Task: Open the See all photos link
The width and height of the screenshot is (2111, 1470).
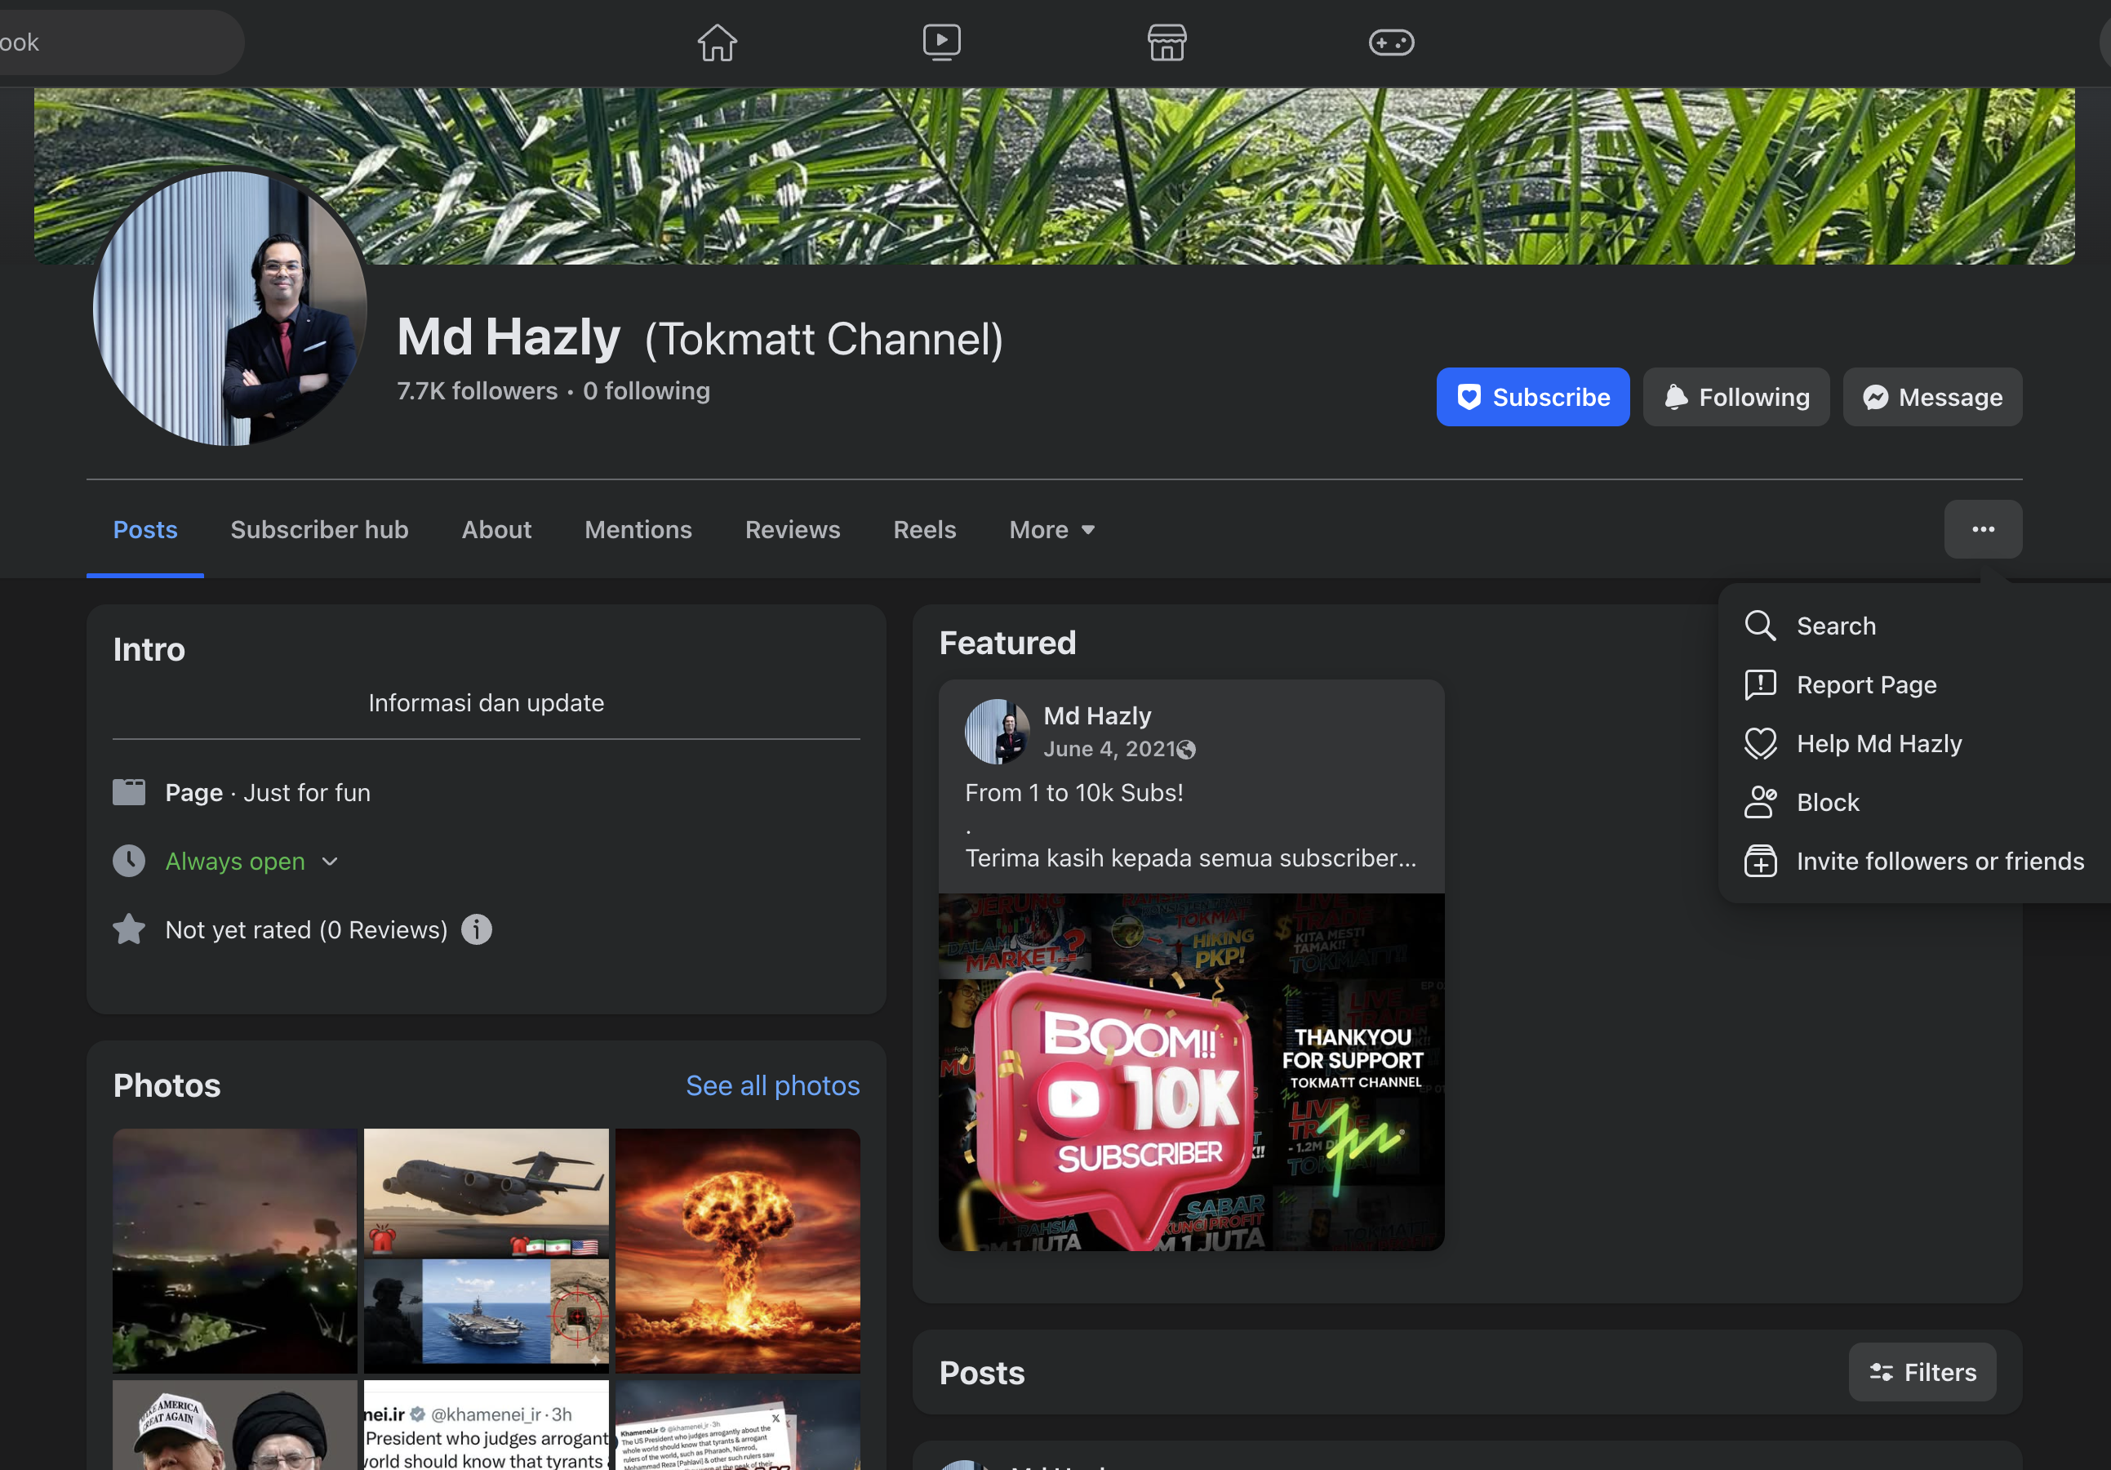Action: tap(772, 1085)
